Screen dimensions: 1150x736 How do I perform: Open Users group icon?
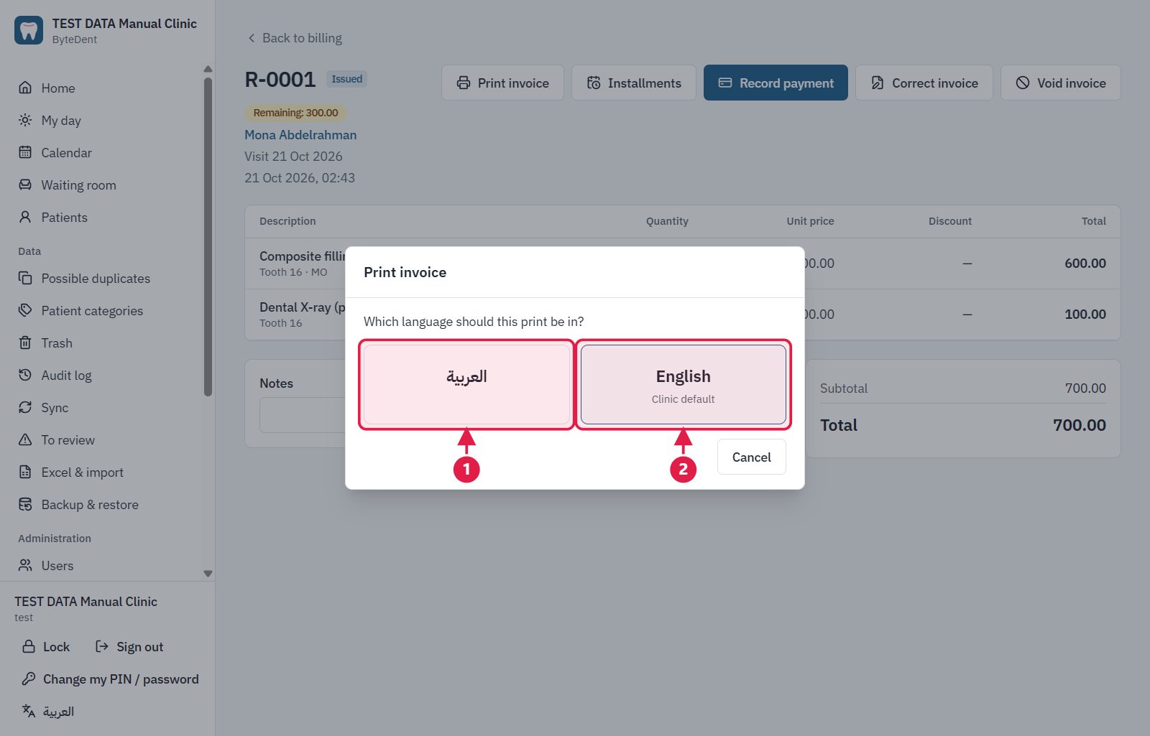tap(25, 565)
